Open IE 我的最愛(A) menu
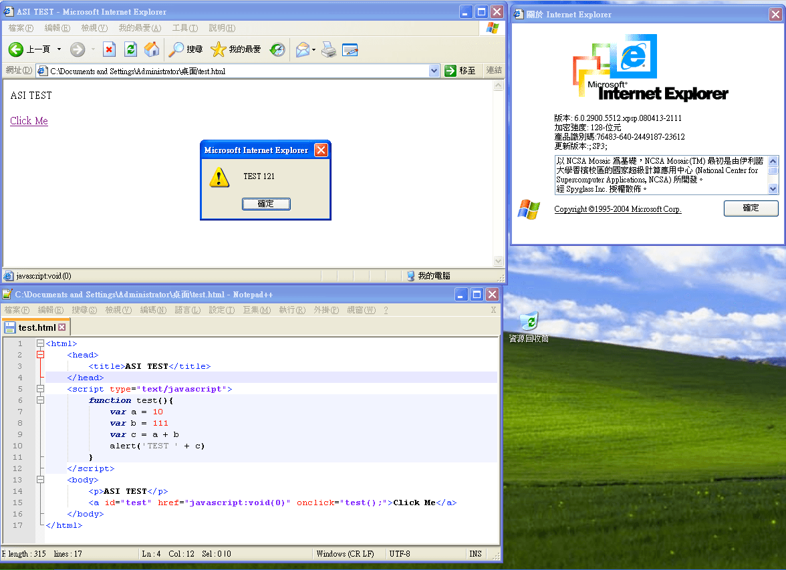786x570 pixels. (140, 28)
